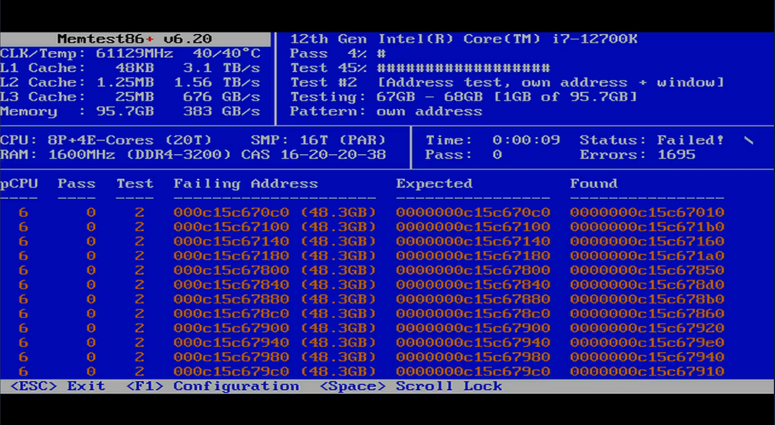Click failing address 000c15c67180
This screenshot has width=775, height=425.
pos(231,255)
